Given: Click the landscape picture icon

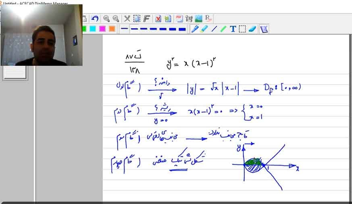Looking at the screenshot, I should click(199, 19).
